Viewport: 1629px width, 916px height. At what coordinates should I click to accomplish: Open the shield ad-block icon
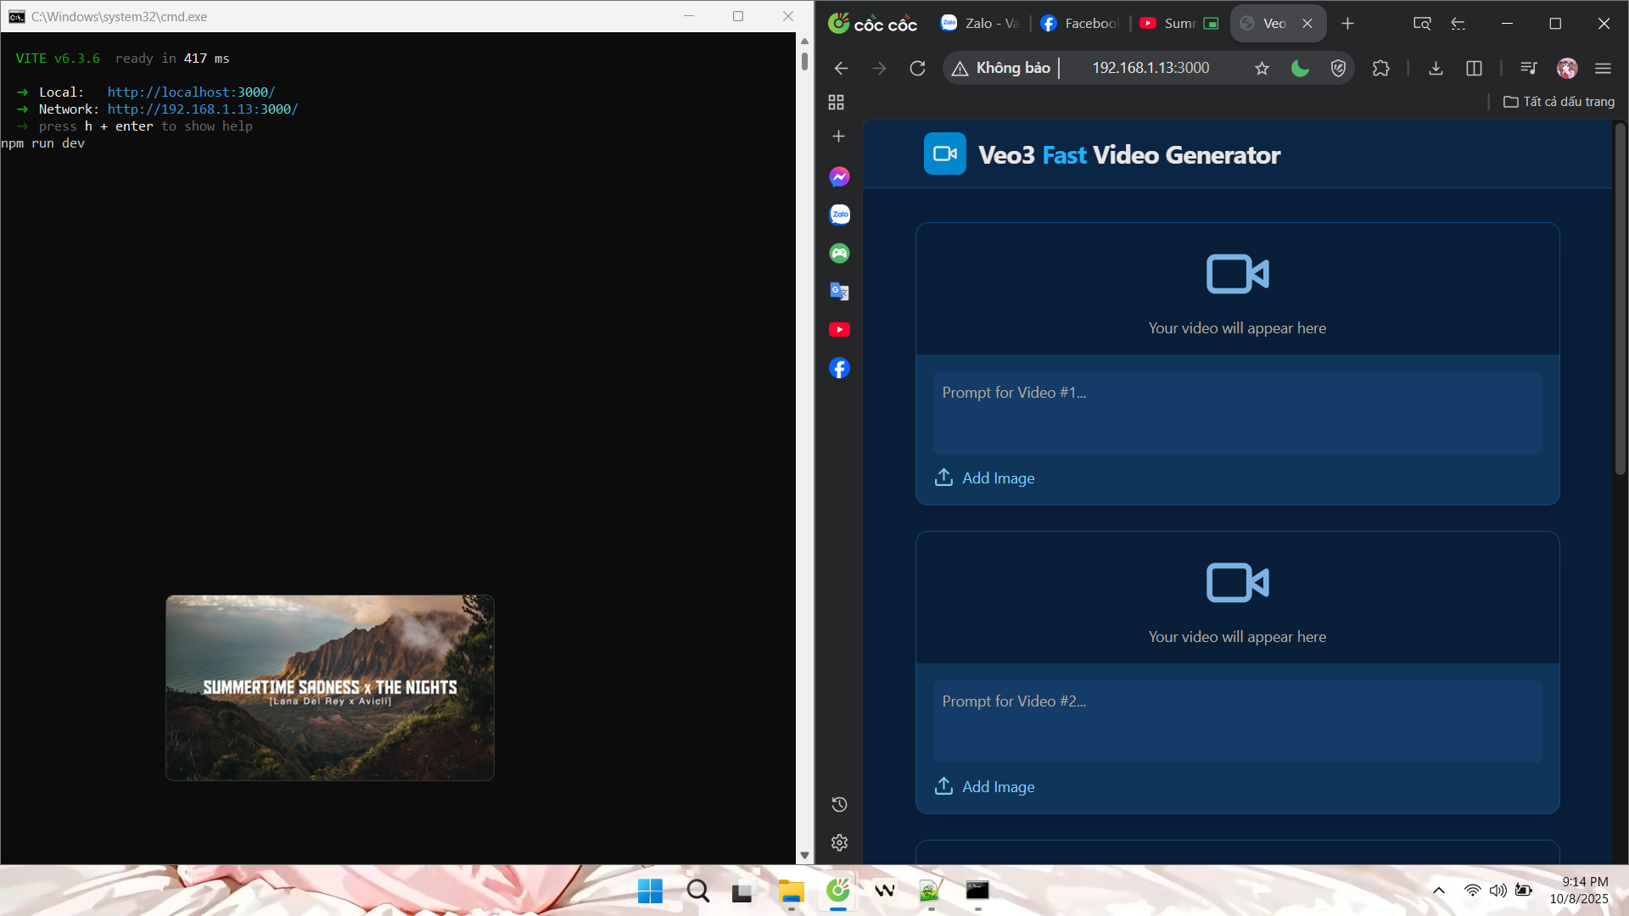coord(1338,68)
